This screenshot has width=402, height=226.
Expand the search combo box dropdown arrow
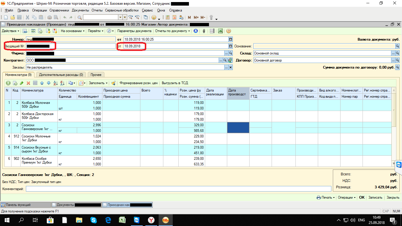(x=120, y=17)
